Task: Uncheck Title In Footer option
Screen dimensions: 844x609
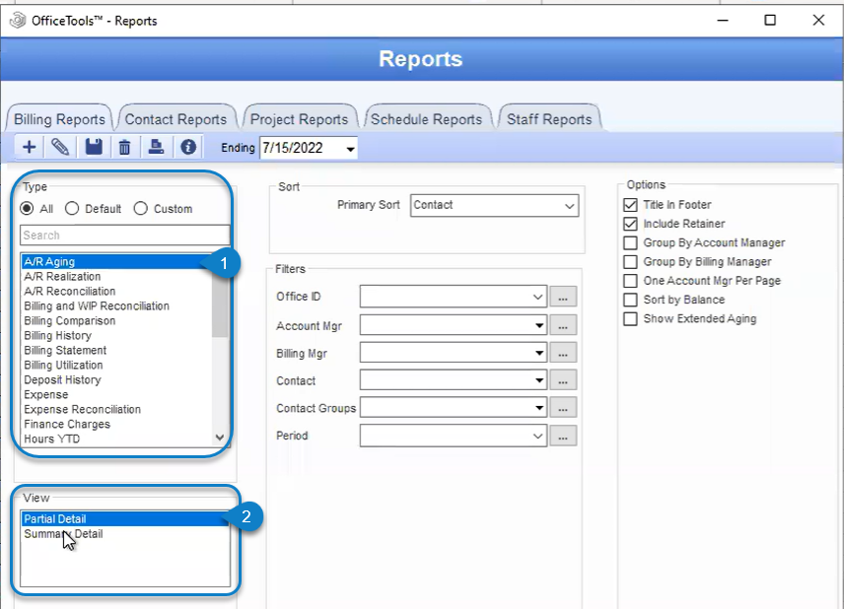Action: pos(630,204)
